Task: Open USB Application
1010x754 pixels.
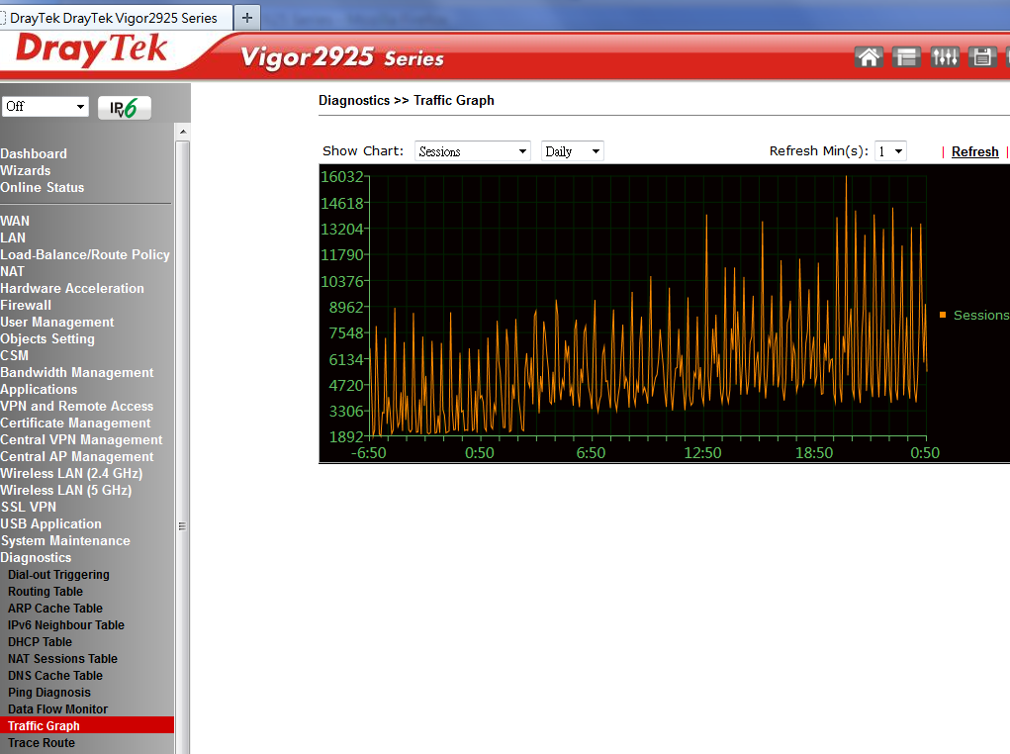Action: (50, 523)
